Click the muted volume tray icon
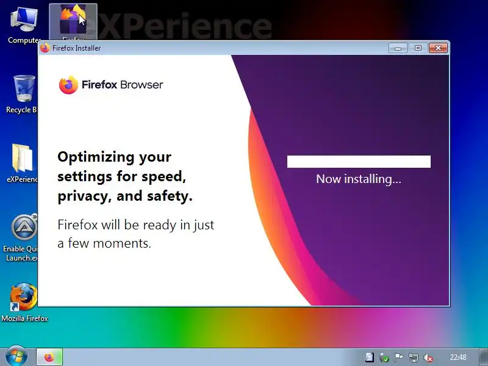Viewport: 488px width, 366px height. tap(428, 357)
